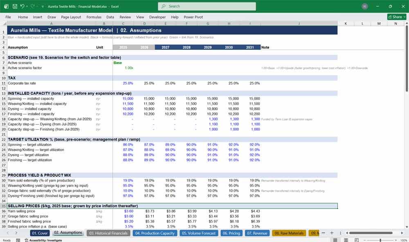This screenshot has width=409, height=242.
Task: Switch to the 07. Revenue sheet
Action: (x=257, y=233)
